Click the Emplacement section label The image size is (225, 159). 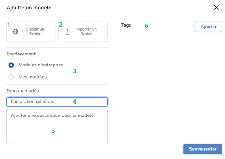pyautogui.click(x=21, y=54)
